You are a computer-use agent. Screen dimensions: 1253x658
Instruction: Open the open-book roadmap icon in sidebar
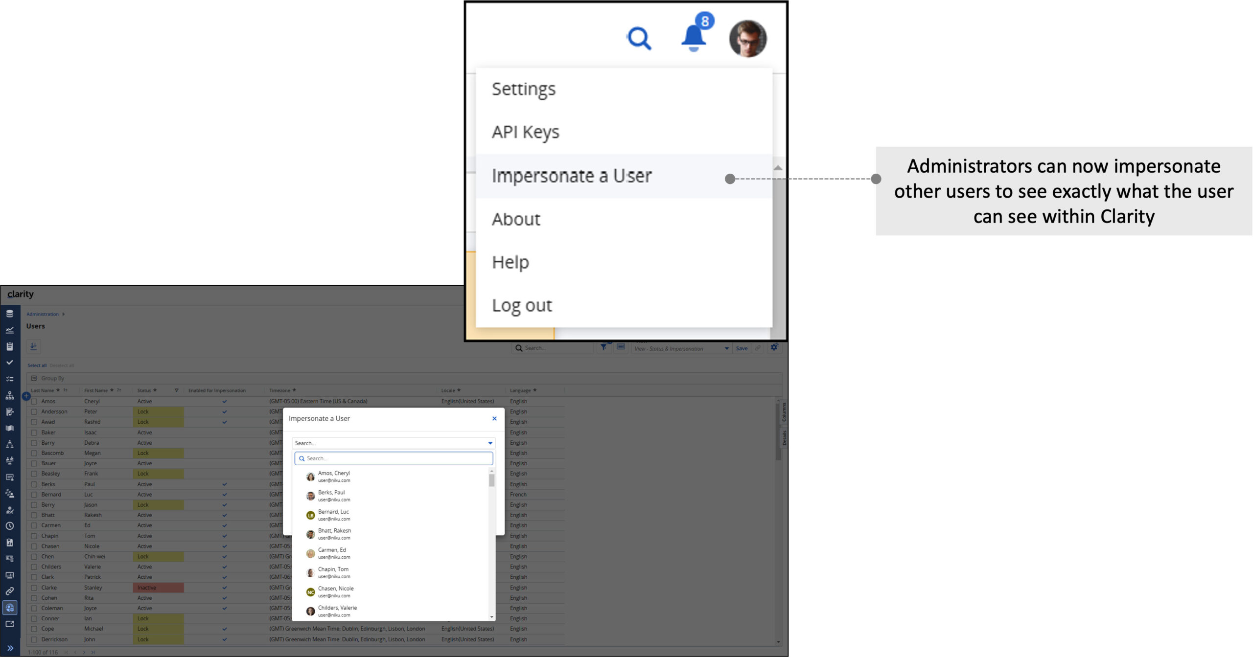tap(9, 428)
